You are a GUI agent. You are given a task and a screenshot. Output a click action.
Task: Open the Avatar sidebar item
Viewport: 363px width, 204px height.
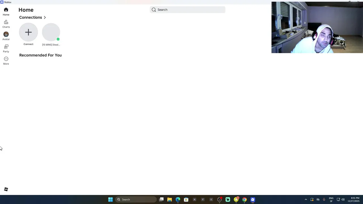(6, 36)
